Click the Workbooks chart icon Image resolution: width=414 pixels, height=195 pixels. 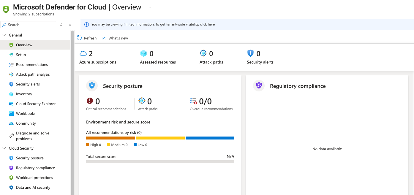point(11,114)
